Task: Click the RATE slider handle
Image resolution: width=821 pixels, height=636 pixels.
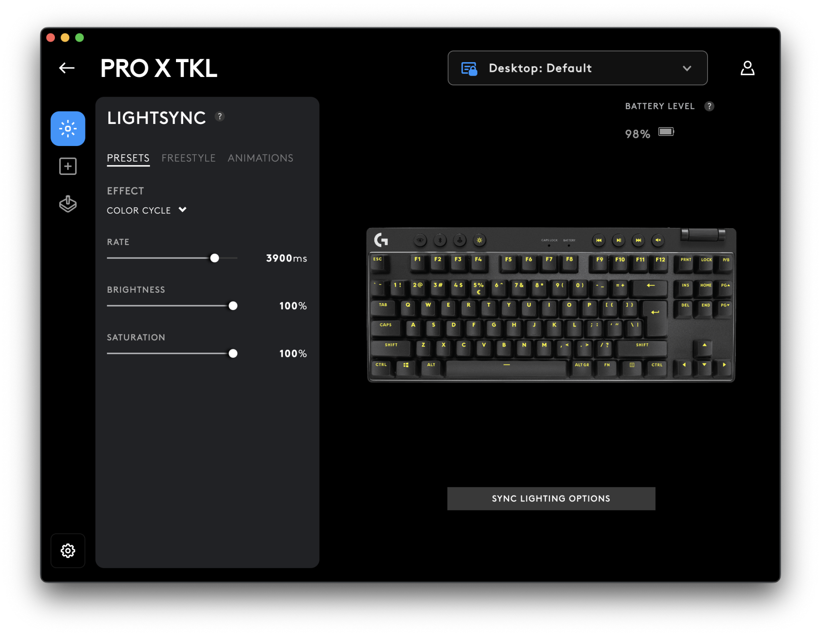Action: pyautogui.click(x=214, y=258)
